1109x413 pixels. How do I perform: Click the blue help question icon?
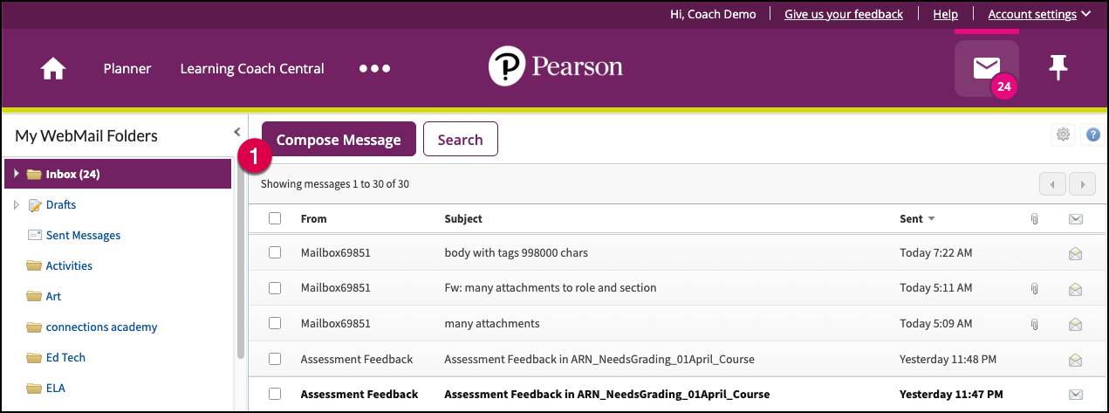click(1092, 134)
